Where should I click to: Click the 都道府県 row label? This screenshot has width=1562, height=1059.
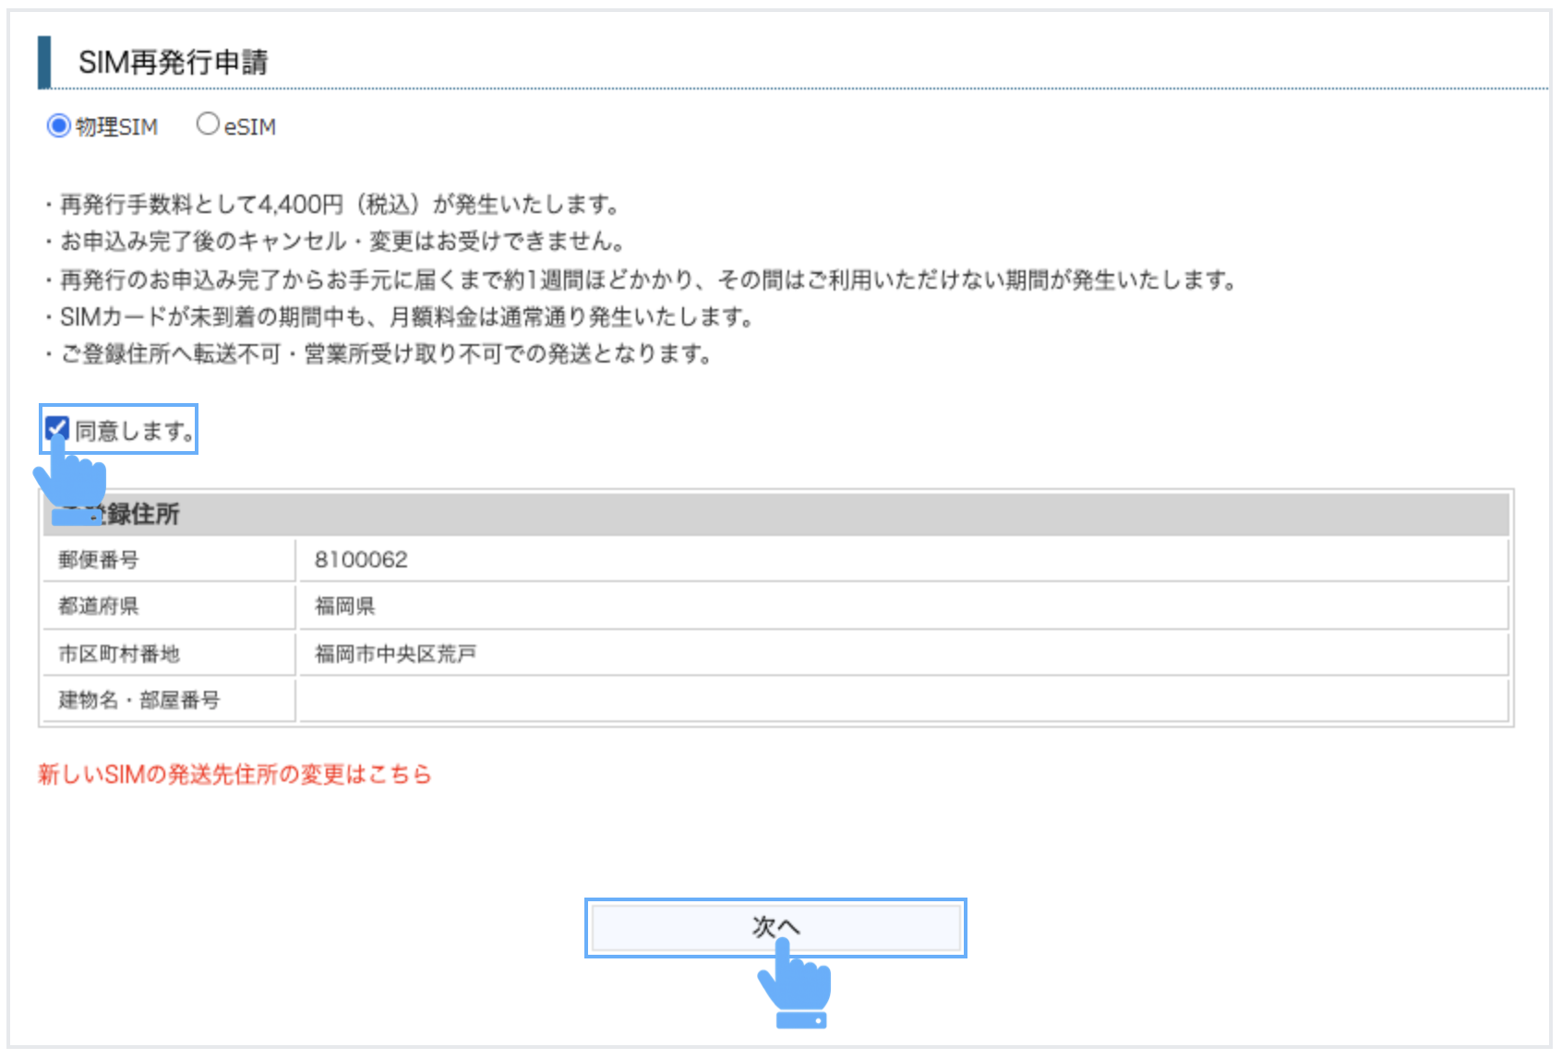click(99, 606)
